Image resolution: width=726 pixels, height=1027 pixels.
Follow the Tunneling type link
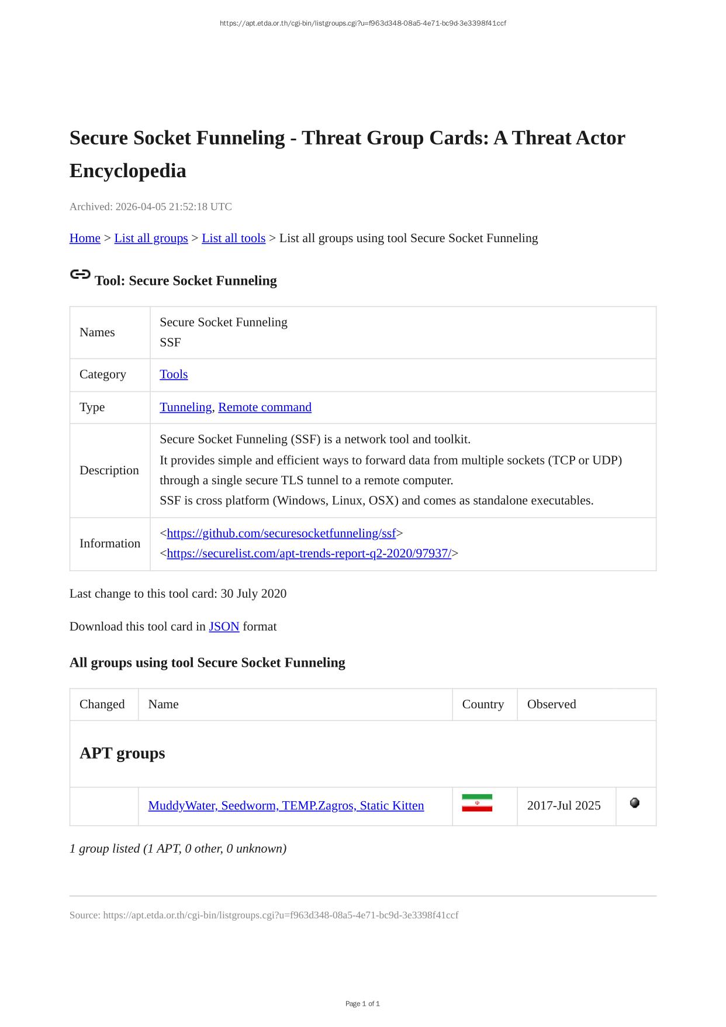tap(185, 407)
